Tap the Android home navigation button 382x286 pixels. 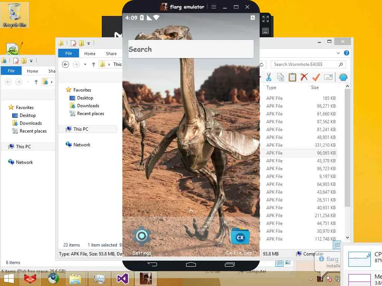coord(191,264)
